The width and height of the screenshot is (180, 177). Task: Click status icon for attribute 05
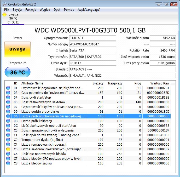[8, 102]
